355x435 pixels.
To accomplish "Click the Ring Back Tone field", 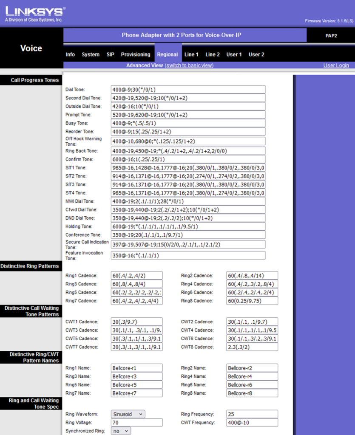I will click(x=188, y=151).
